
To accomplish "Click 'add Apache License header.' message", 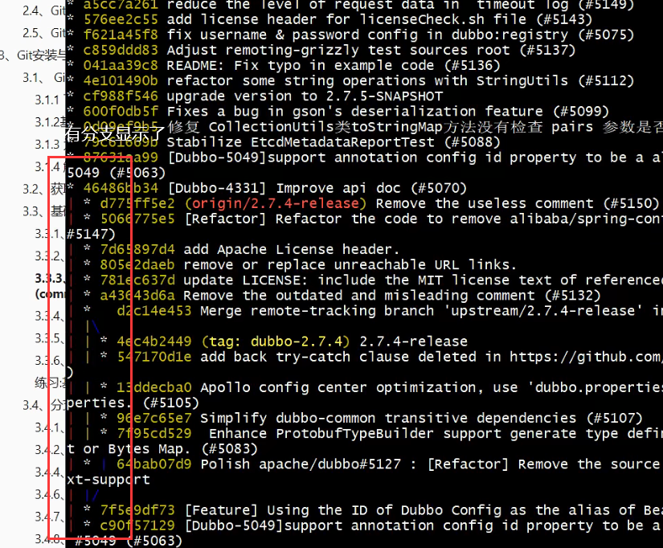I will pyautogui.click(x=292, y=249).
